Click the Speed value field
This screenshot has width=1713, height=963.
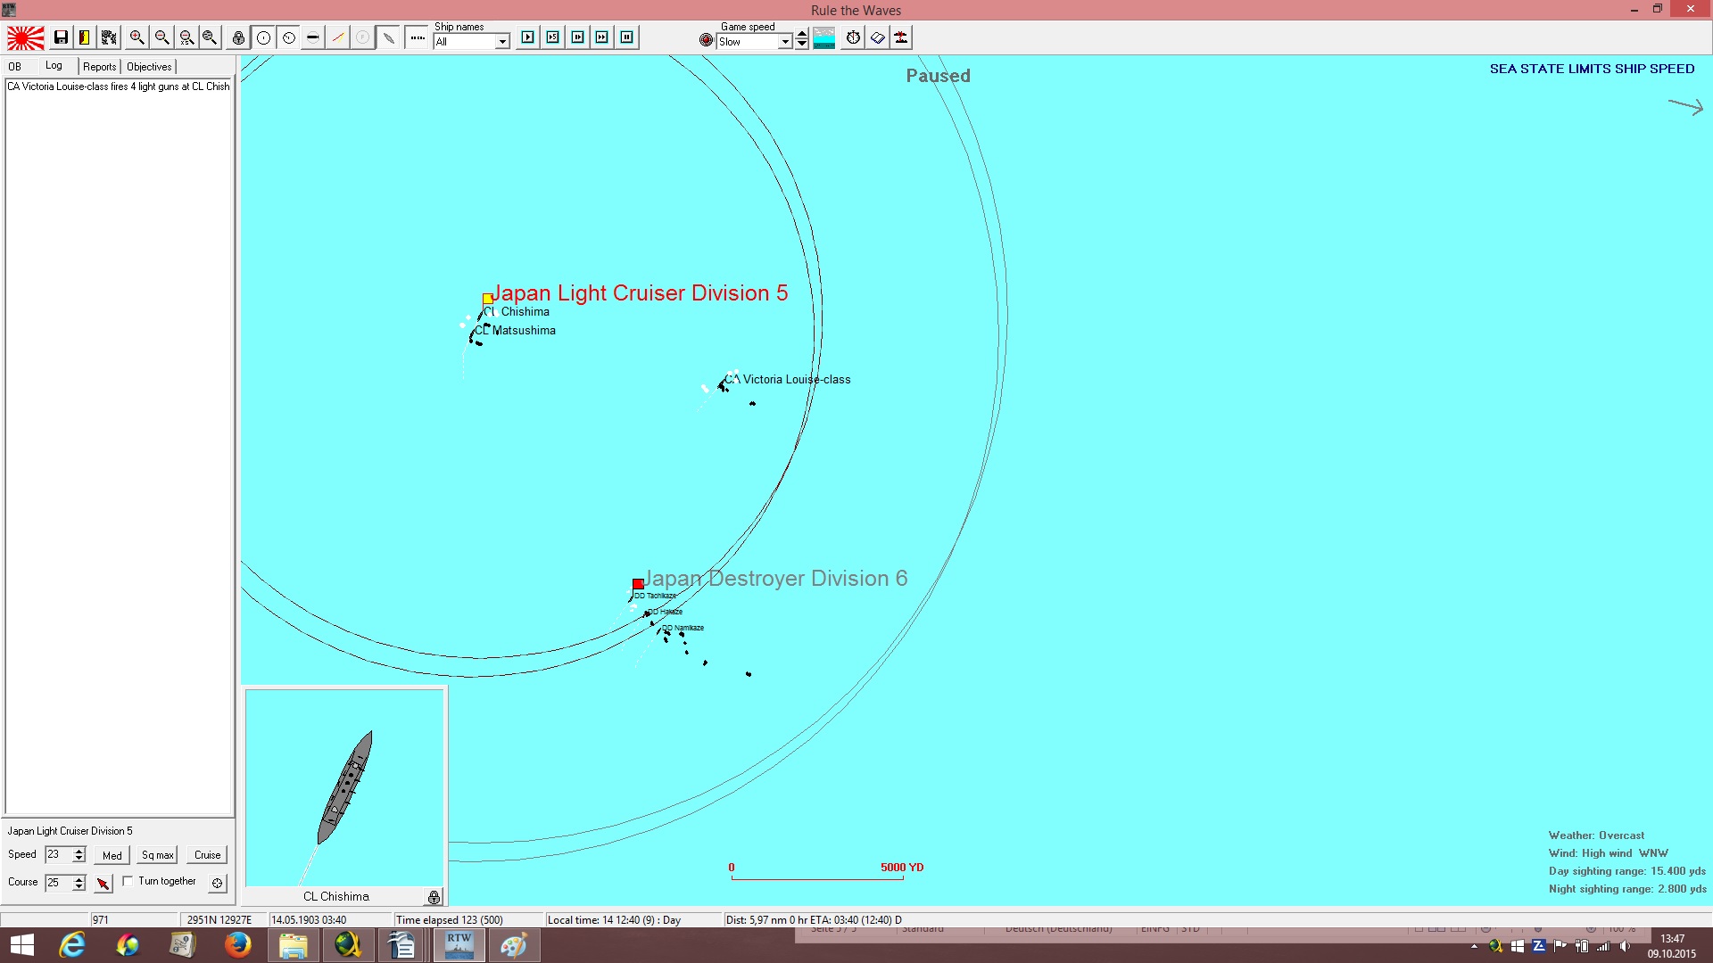point(58,854)
